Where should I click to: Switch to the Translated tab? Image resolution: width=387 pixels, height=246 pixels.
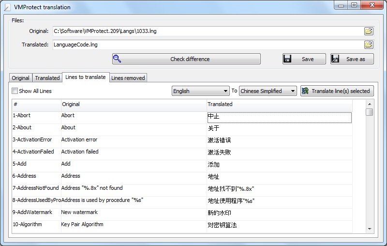click(x=47, y=78)
